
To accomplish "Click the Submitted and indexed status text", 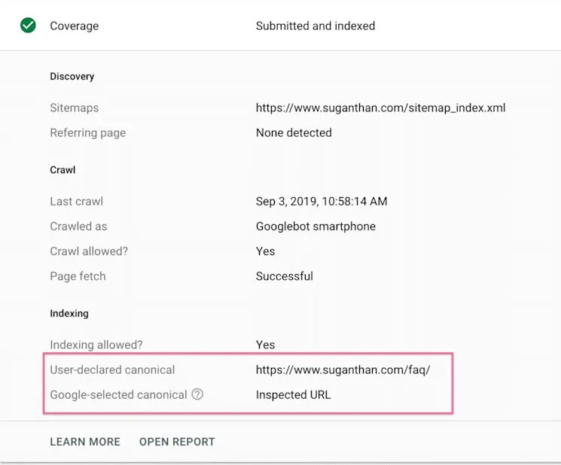I will click(316, 26).
